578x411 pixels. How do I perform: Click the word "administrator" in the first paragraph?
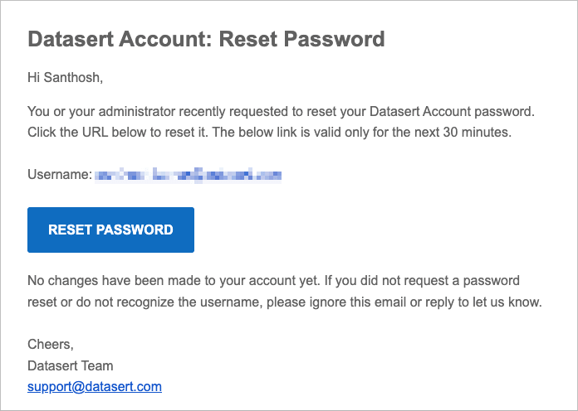click(130, 110)
